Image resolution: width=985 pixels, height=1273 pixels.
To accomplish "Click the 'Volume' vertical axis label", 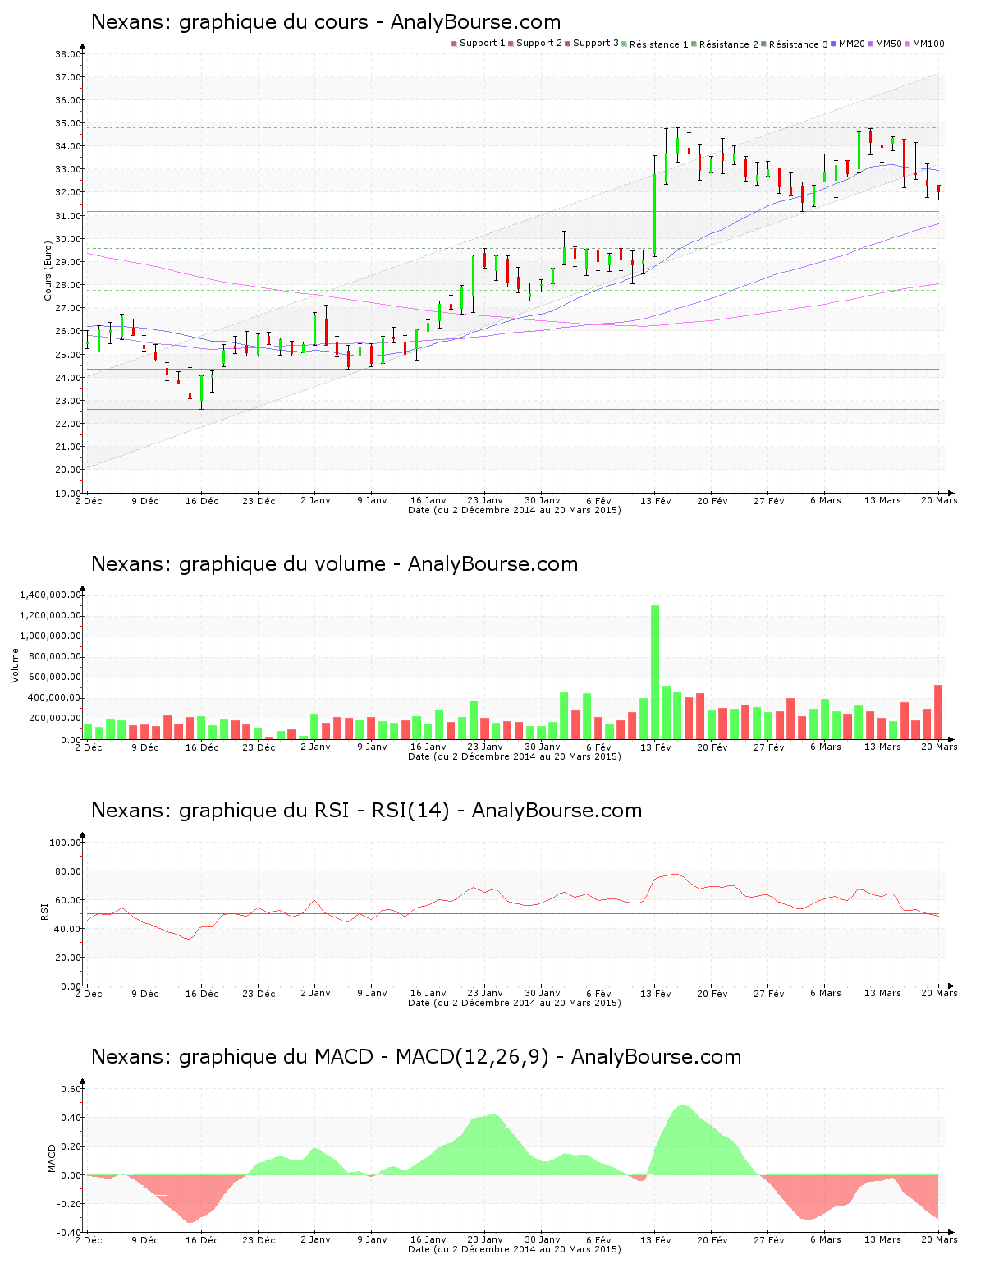I will point(15,666).
